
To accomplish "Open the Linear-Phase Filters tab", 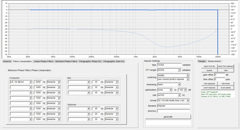I will click(44, 61).
